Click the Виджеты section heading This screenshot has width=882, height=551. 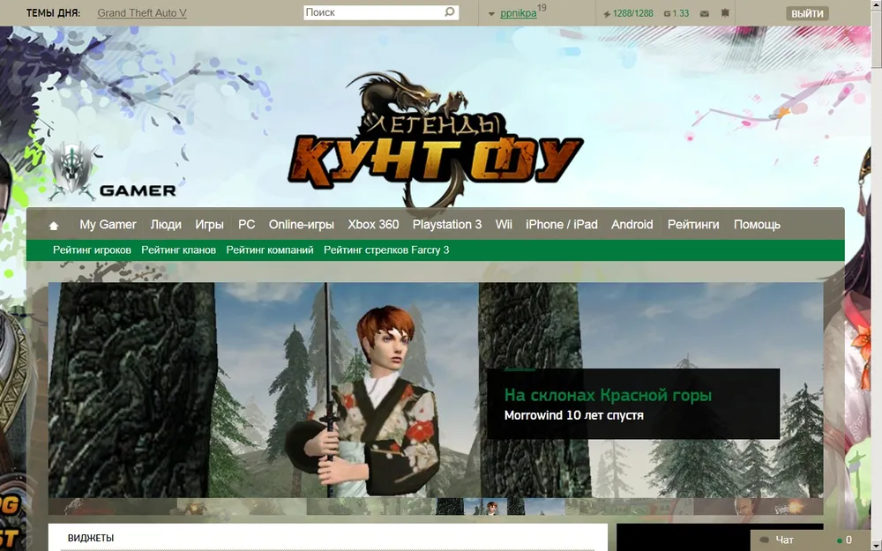tap(90, 538)
